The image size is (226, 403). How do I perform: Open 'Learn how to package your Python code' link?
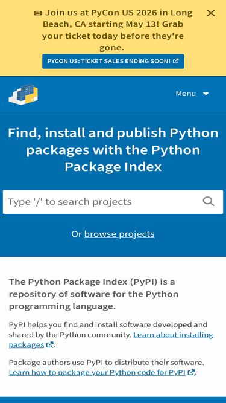pos(97,372)
